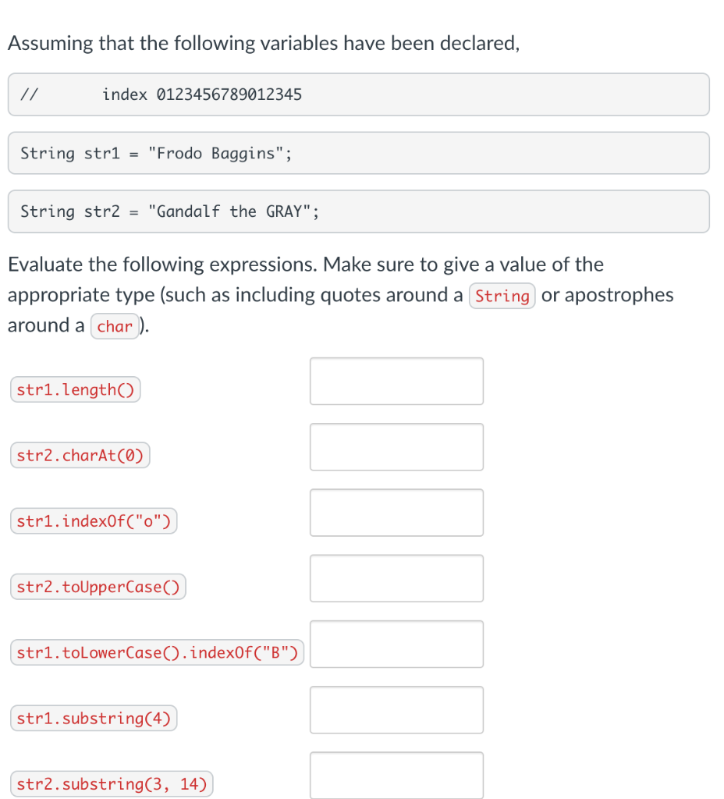Select the answer box beside str1.indexOf("o")
The image size is (724, 799).
click(396, 513)
